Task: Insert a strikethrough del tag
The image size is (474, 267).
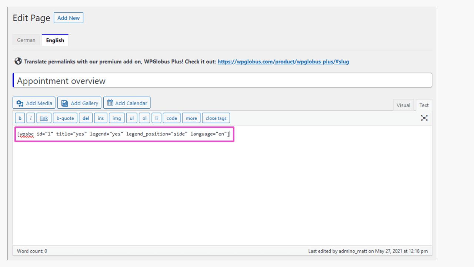Action: (86, 118)
